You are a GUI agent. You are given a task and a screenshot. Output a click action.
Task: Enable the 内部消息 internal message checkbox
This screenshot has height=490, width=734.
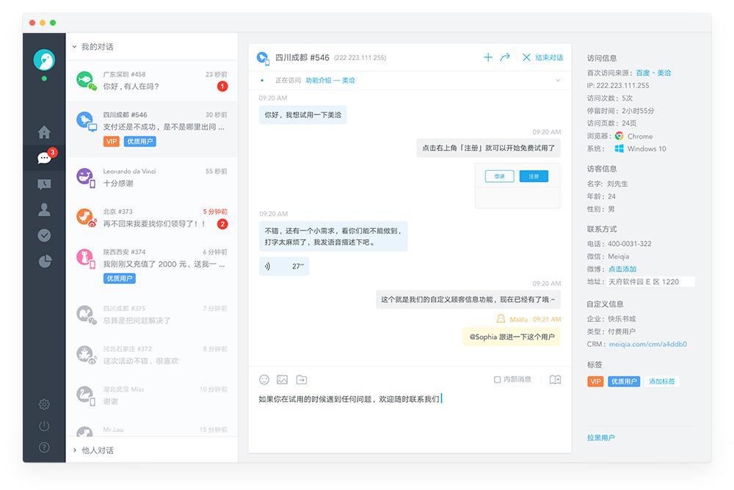click(x=498, y=379)
